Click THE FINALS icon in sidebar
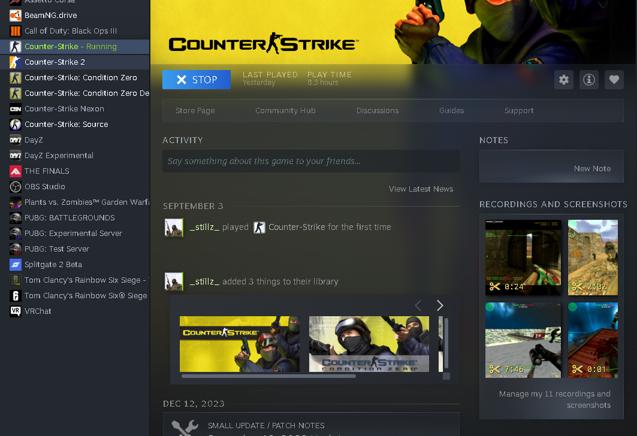Screen dimensions: 637x436 click(x=16, y=171)
